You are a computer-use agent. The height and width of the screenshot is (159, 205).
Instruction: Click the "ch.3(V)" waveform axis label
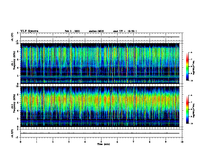click(x=12, y=133)
